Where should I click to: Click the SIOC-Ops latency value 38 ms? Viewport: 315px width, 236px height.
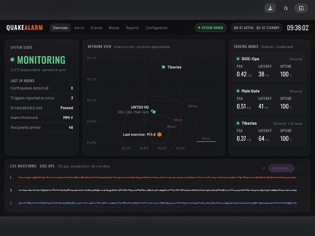[263, 74]
